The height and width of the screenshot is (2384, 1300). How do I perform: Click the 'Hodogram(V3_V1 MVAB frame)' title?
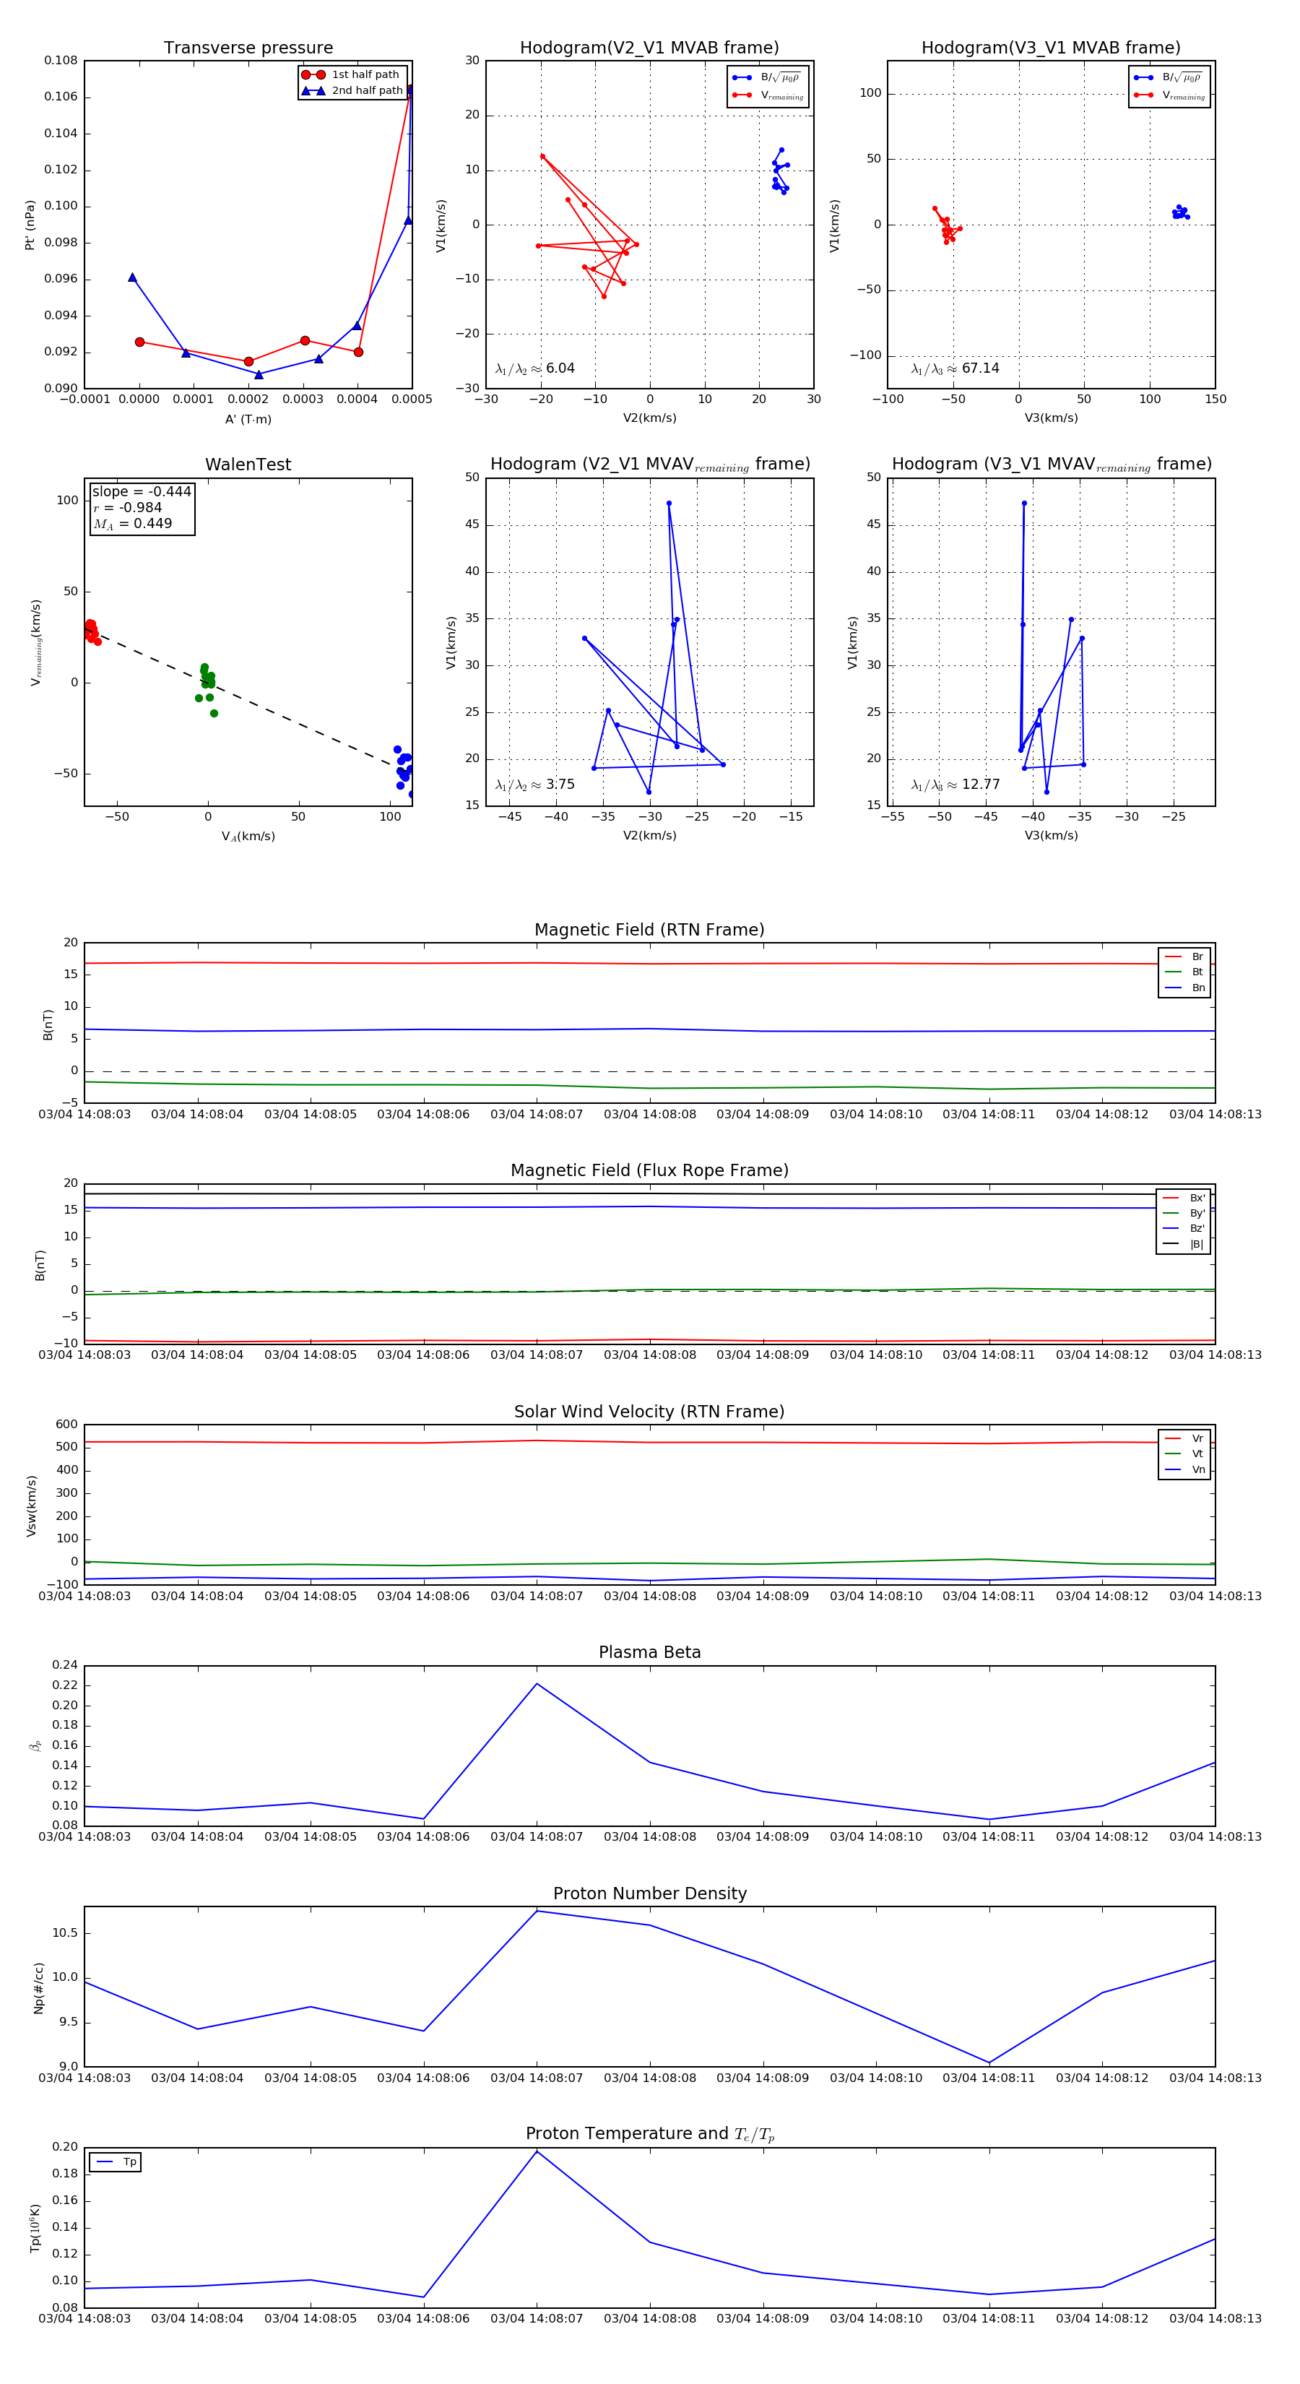(x=1051, y=48)
